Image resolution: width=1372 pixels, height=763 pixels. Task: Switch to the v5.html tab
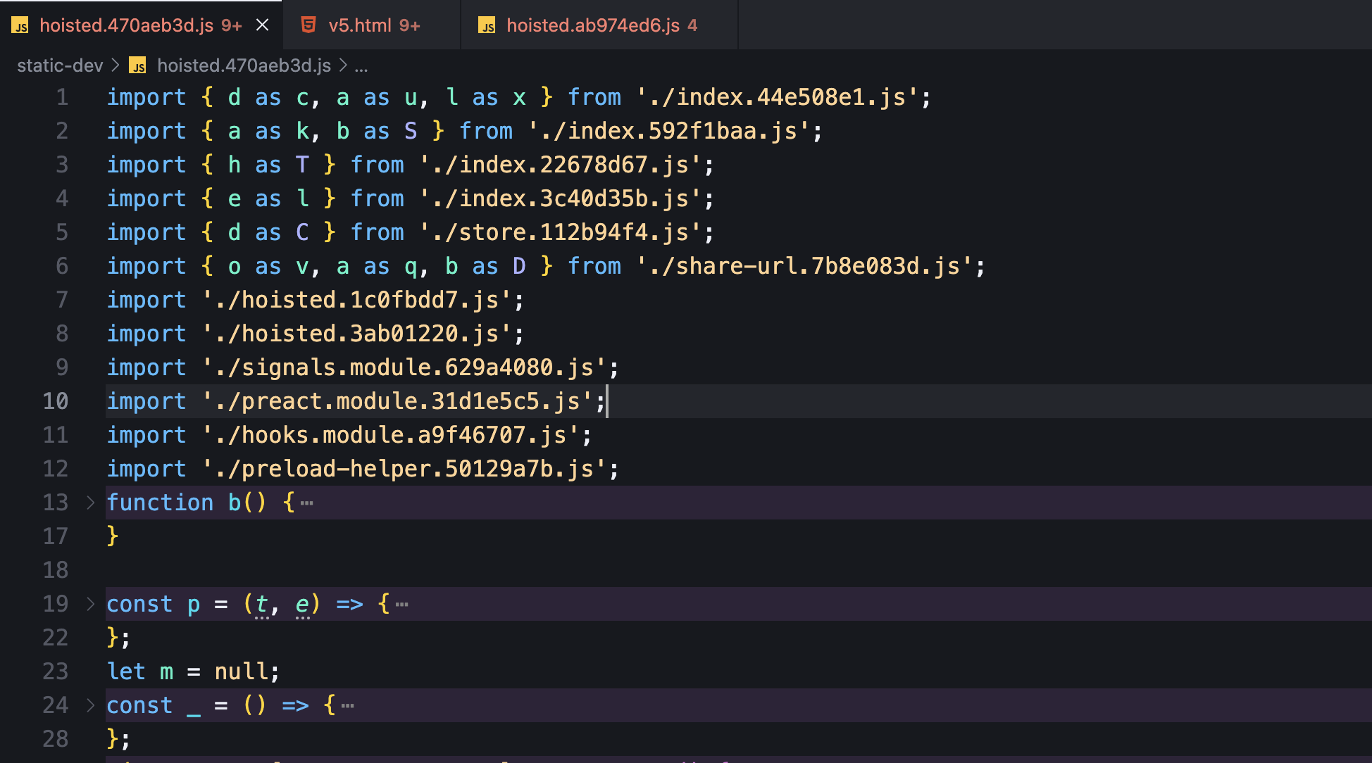361,25
